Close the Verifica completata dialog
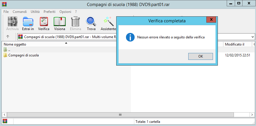The height and width of the screenshot is (126, 256). pos(211,19)
